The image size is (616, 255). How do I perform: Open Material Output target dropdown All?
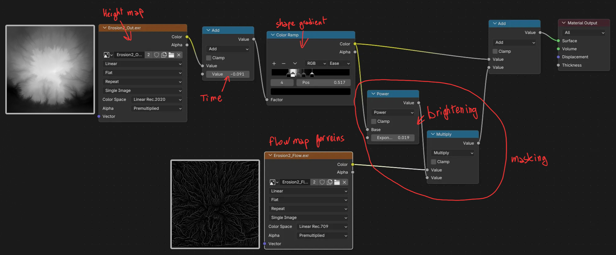click(584, 33)
